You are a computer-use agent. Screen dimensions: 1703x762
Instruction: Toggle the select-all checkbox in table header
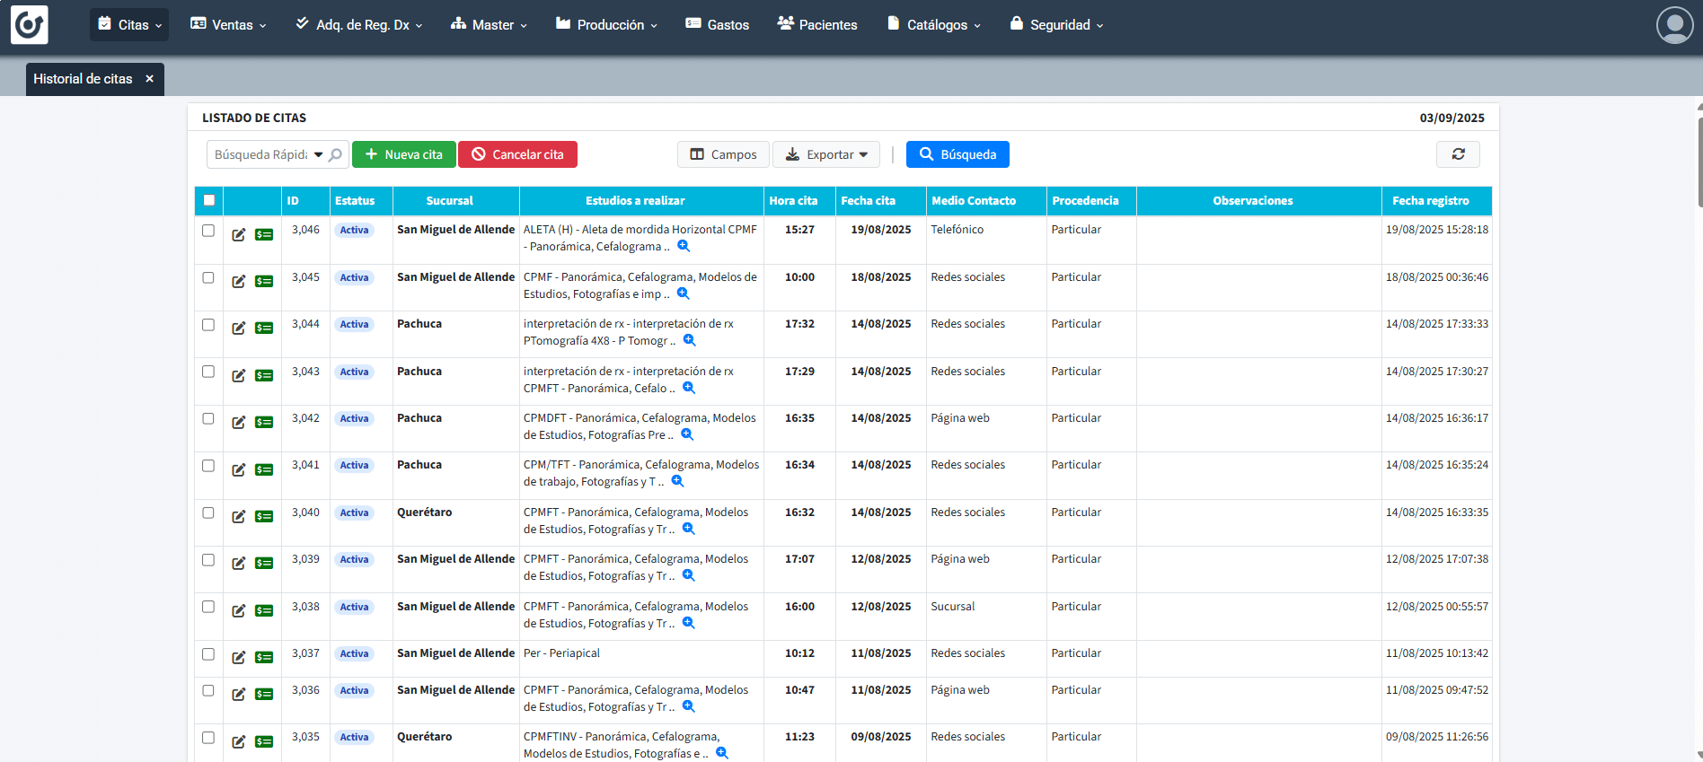pyautogui.click(x=209, y=200)
